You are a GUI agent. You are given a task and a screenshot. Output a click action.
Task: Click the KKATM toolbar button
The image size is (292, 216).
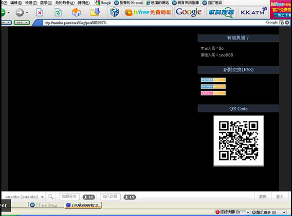pyautogui.click(x=253, y=12)
